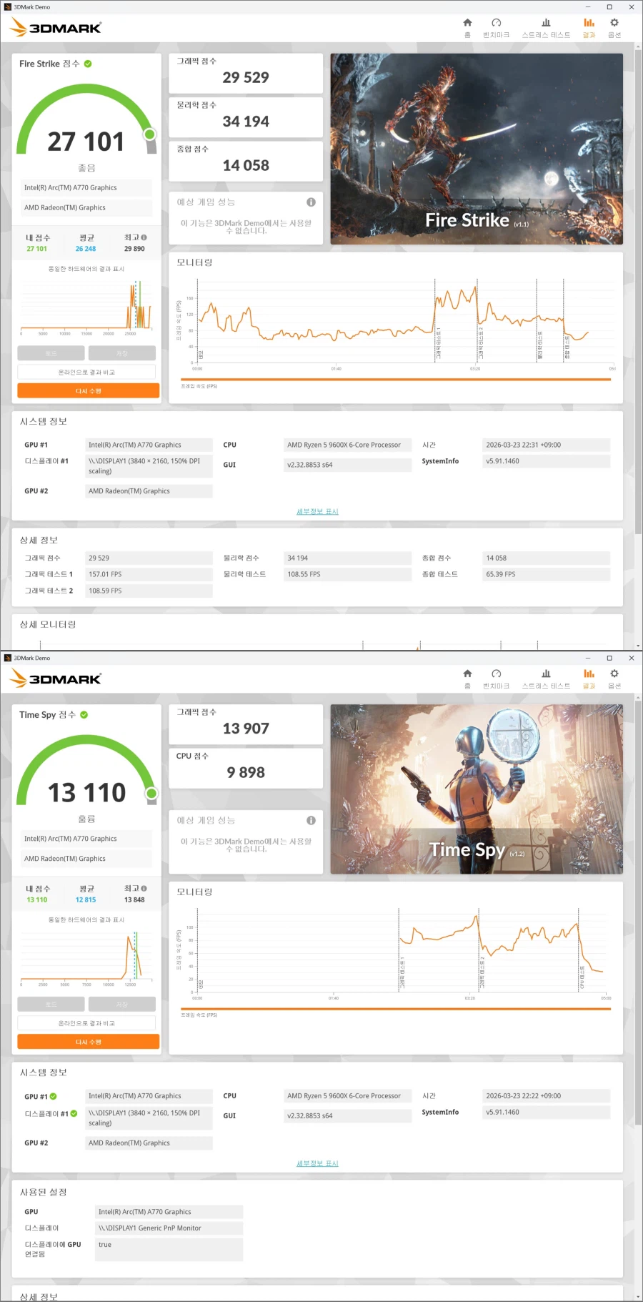
Task: Click info icon on Fire Strike 예상 게임 성능 card
Action: click(311, 202)
